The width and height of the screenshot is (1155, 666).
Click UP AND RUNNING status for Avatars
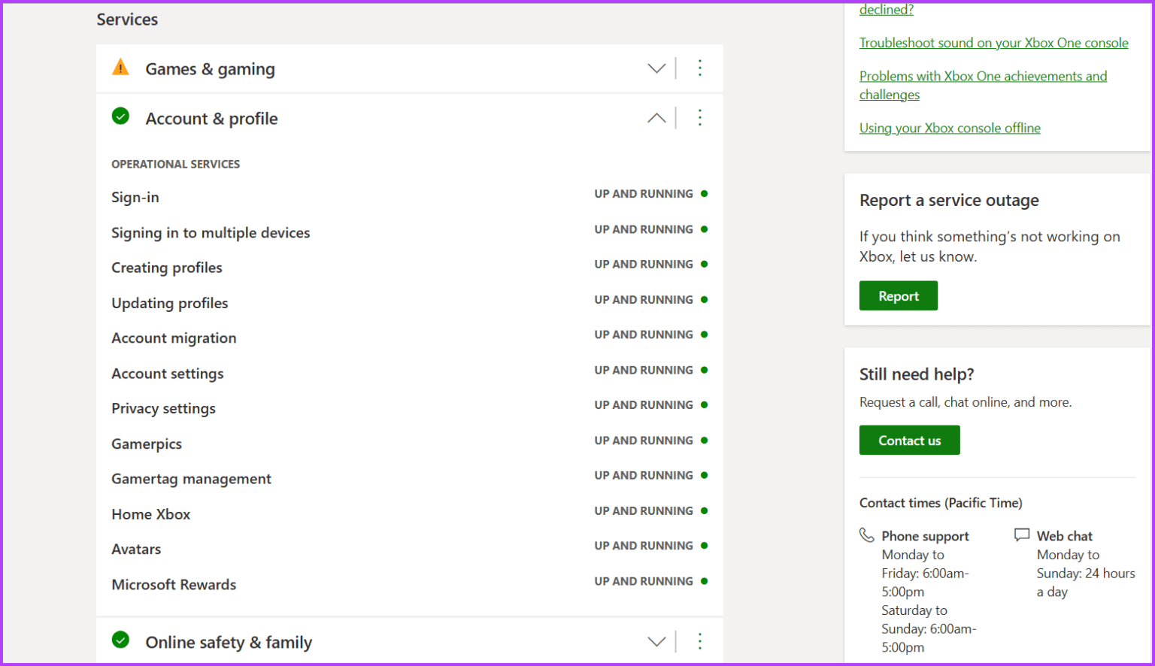[x=644, y=546]
